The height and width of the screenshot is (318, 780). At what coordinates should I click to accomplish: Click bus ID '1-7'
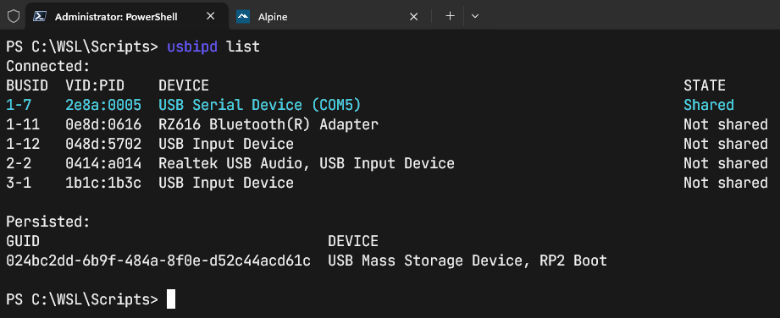click(x=19, y=105)
